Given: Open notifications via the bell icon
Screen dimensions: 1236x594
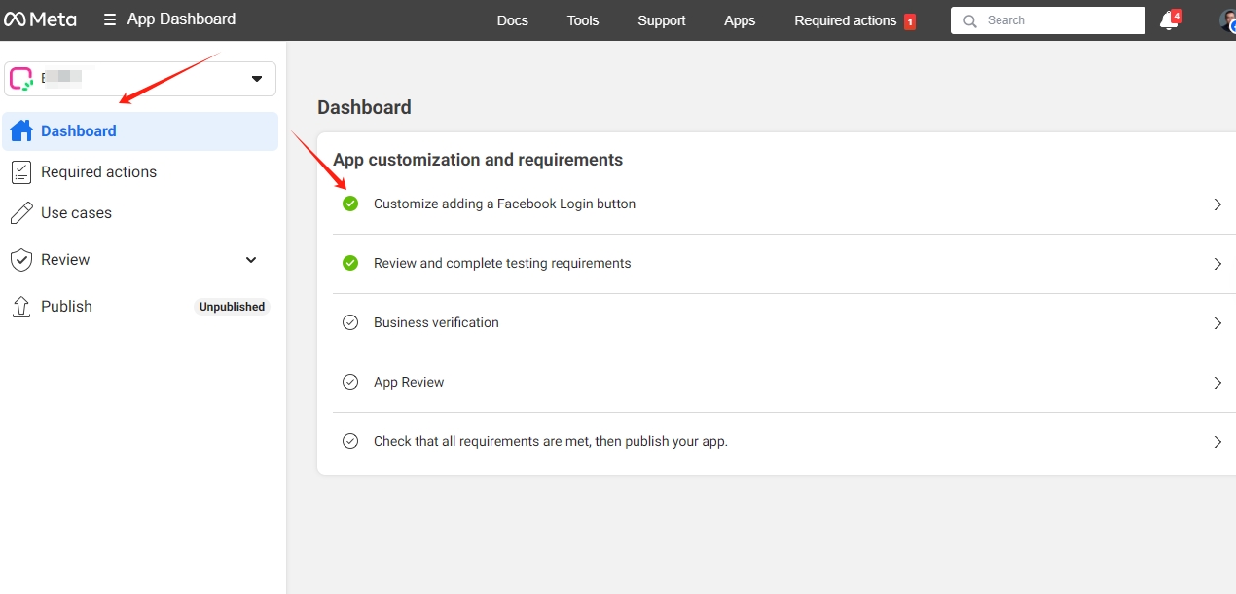Looking at the screenshot, I should tap(1167, 19).
